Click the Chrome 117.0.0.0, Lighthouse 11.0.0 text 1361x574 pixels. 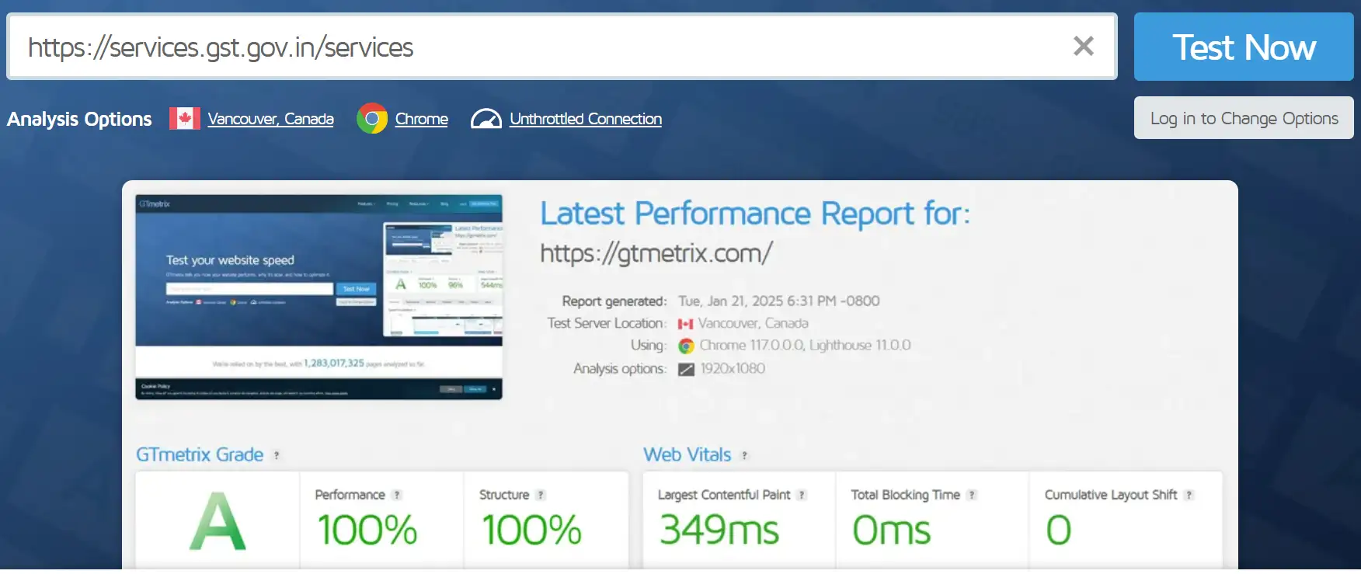coord(805,346)
